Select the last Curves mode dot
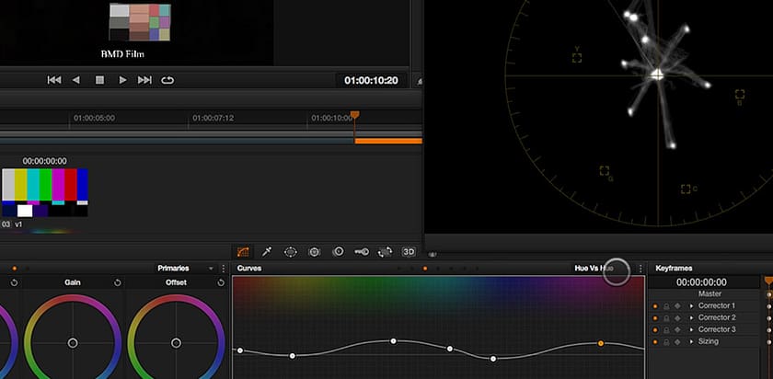 pos(477,269)
